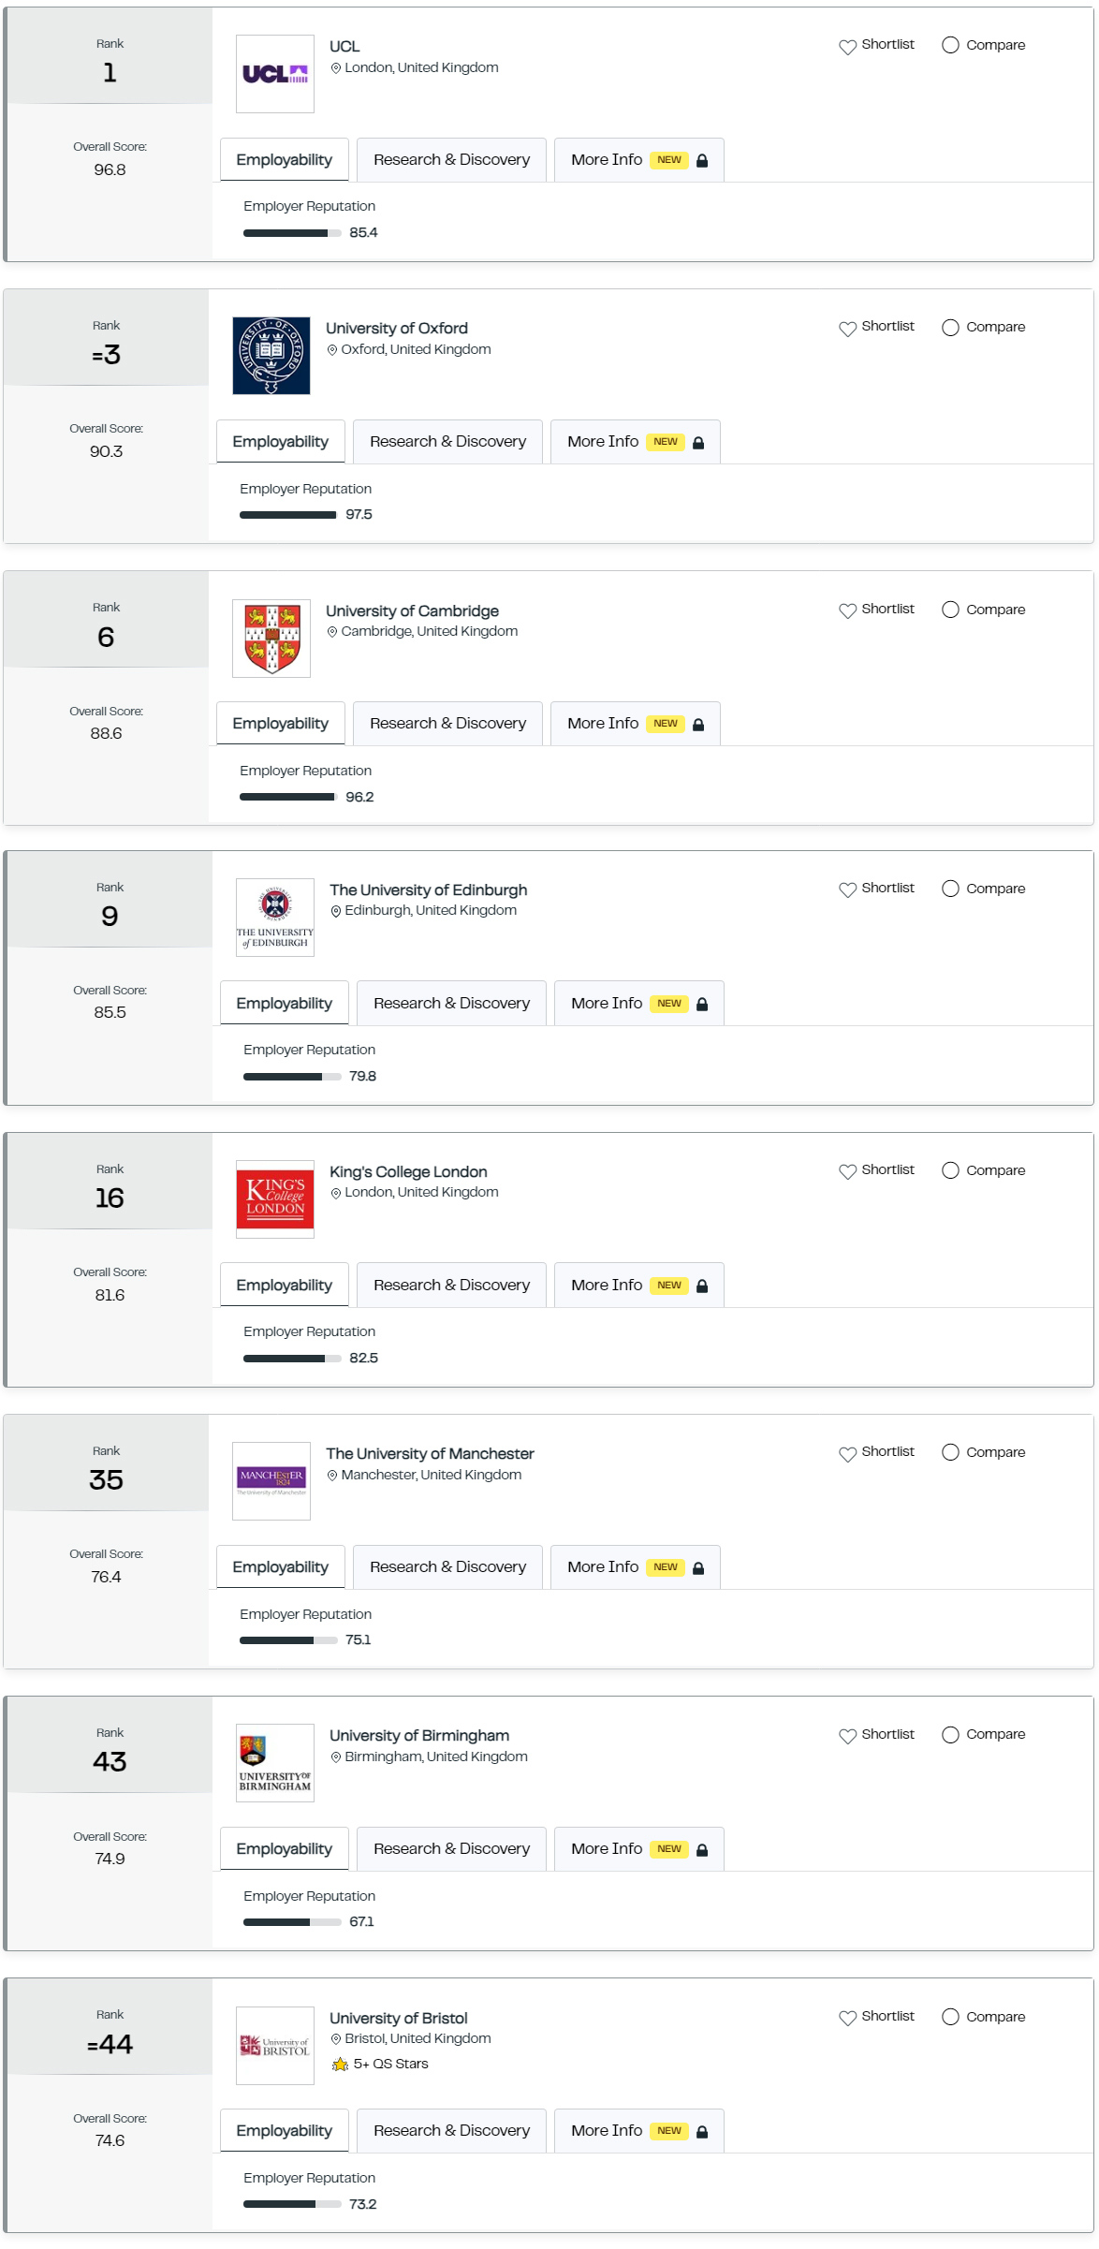Click the lock icon on UCL More Info
Image resolution: width=1099 pixels, height=2249 pixels.
(x=702, y=161)
